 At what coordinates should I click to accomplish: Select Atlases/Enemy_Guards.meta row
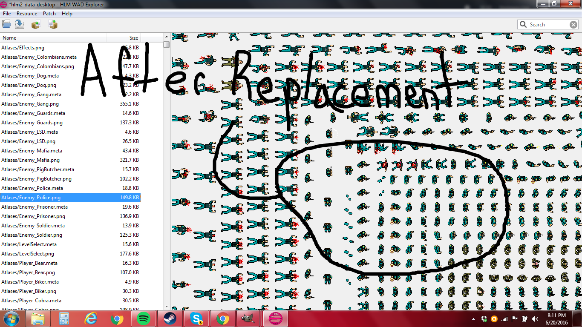click(x=70, y=113)
